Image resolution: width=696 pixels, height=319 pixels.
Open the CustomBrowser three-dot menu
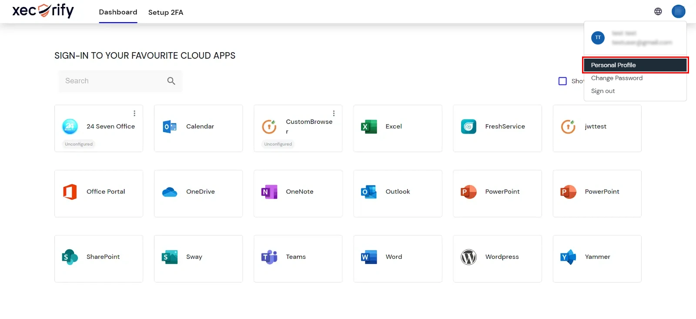[x=334, y=113]
